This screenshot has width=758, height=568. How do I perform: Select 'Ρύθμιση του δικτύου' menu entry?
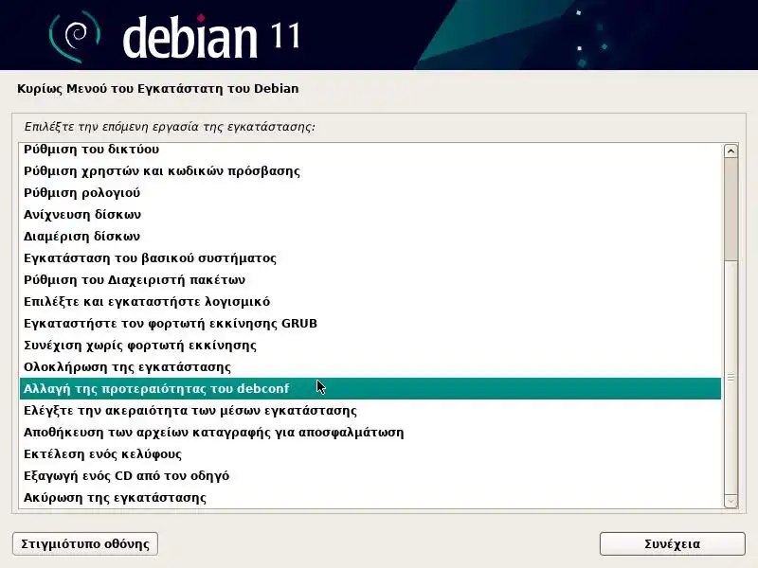click(x=370, y=150)
